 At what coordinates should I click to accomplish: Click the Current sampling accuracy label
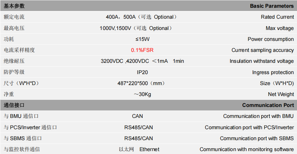pyautogui.click(x=263, y=50)
